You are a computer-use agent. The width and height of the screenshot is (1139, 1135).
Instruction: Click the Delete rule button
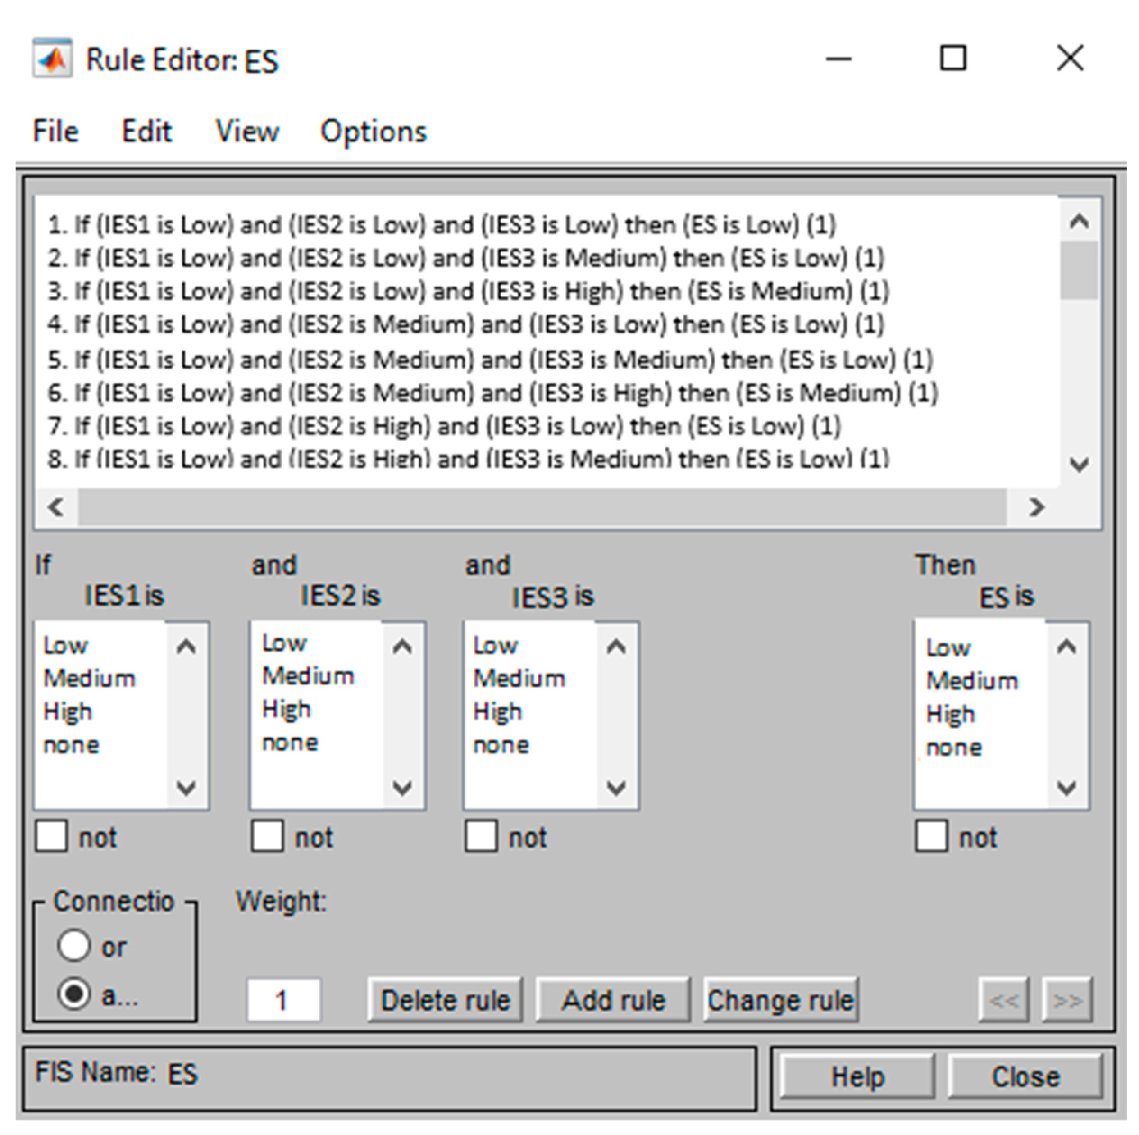pos(445,1000)
